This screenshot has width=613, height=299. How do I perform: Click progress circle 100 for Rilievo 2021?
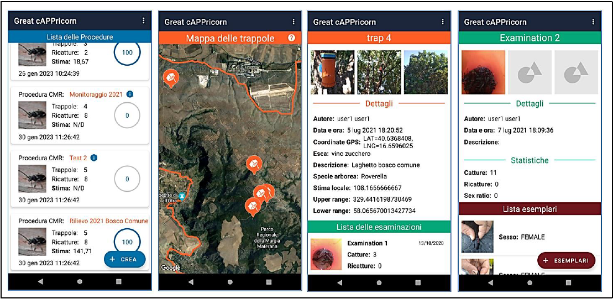(127, 242)
